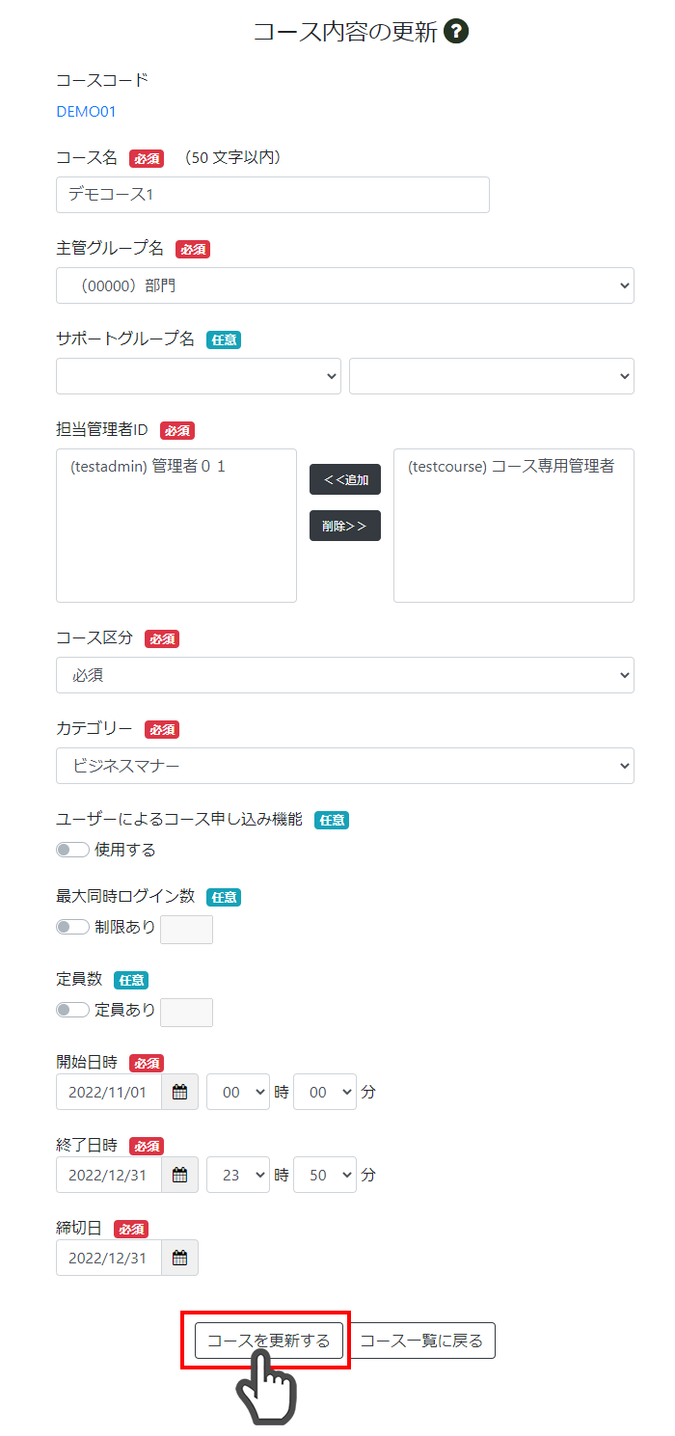The image size is (675, 1436).
Task: Click コースを更新する button
Action: [x=269, y=1341]
